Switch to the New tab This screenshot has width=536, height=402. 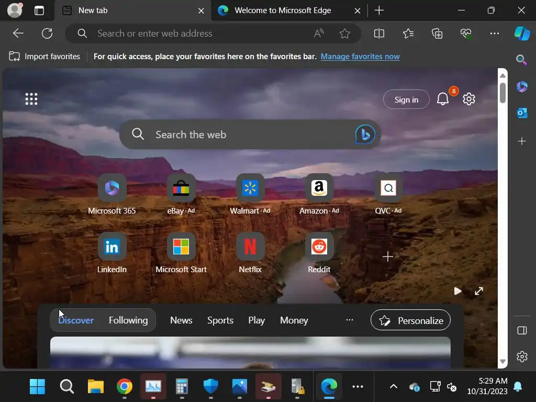pyautogui.click(x=132, y=10)
